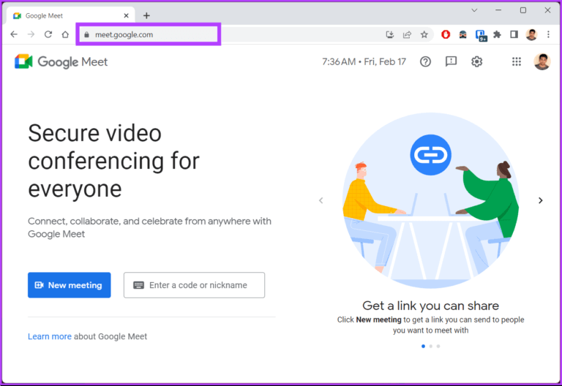Show the previous carousel slide
This screenshot has width=562, height=386.
click(321, 200)
